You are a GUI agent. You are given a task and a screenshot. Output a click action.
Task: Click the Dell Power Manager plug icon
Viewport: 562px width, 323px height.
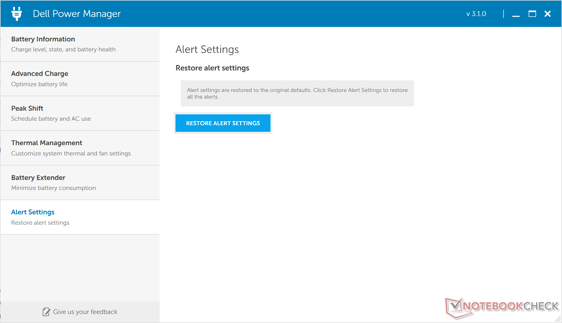pyautogui.click(x=17, y=14)
